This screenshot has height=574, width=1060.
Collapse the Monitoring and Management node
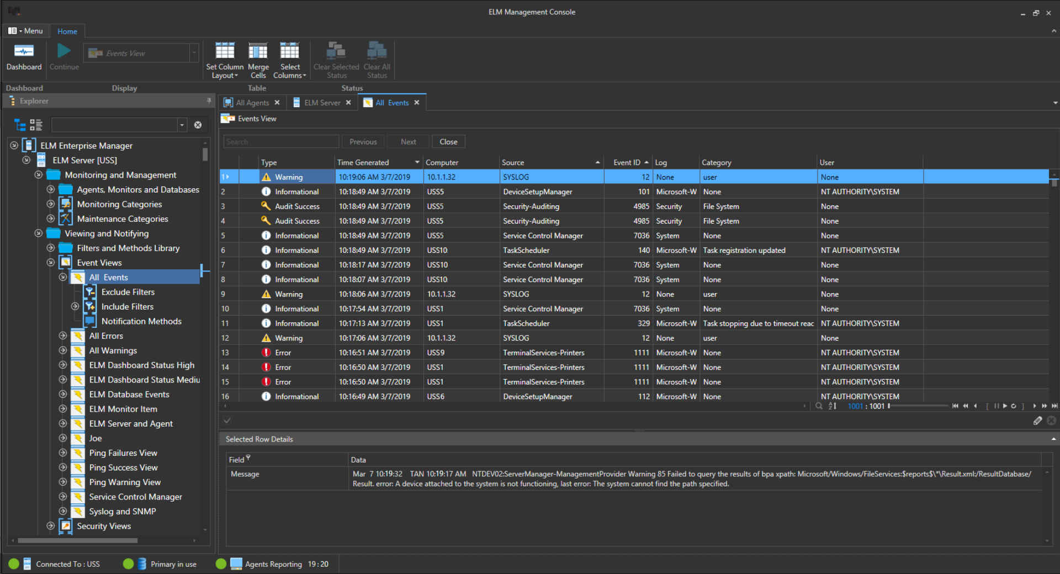[38, 175]
